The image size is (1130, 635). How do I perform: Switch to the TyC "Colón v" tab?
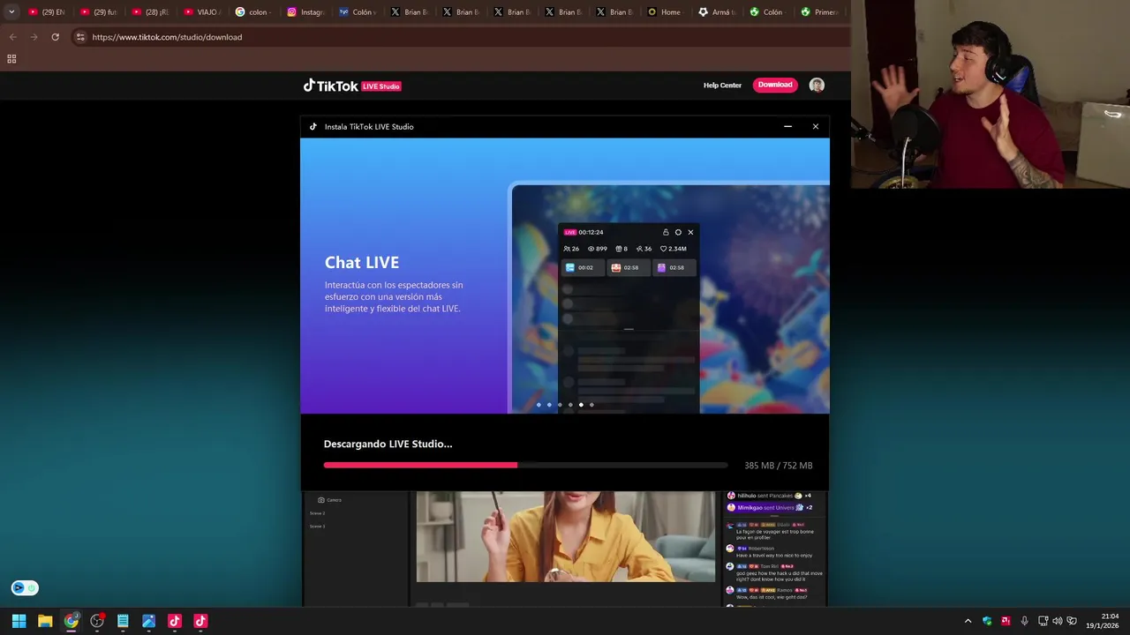coord(357,12)
